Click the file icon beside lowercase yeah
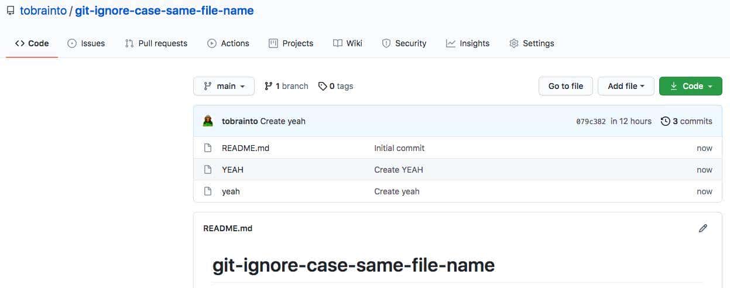The width and height of the screenshot is (730, 288). [207, 191]
